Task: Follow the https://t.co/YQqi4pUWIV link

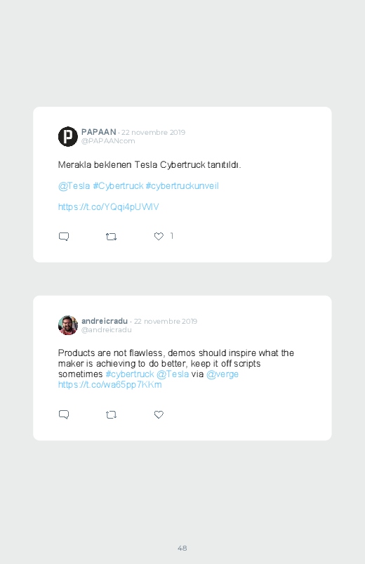Action: (108, 206)
